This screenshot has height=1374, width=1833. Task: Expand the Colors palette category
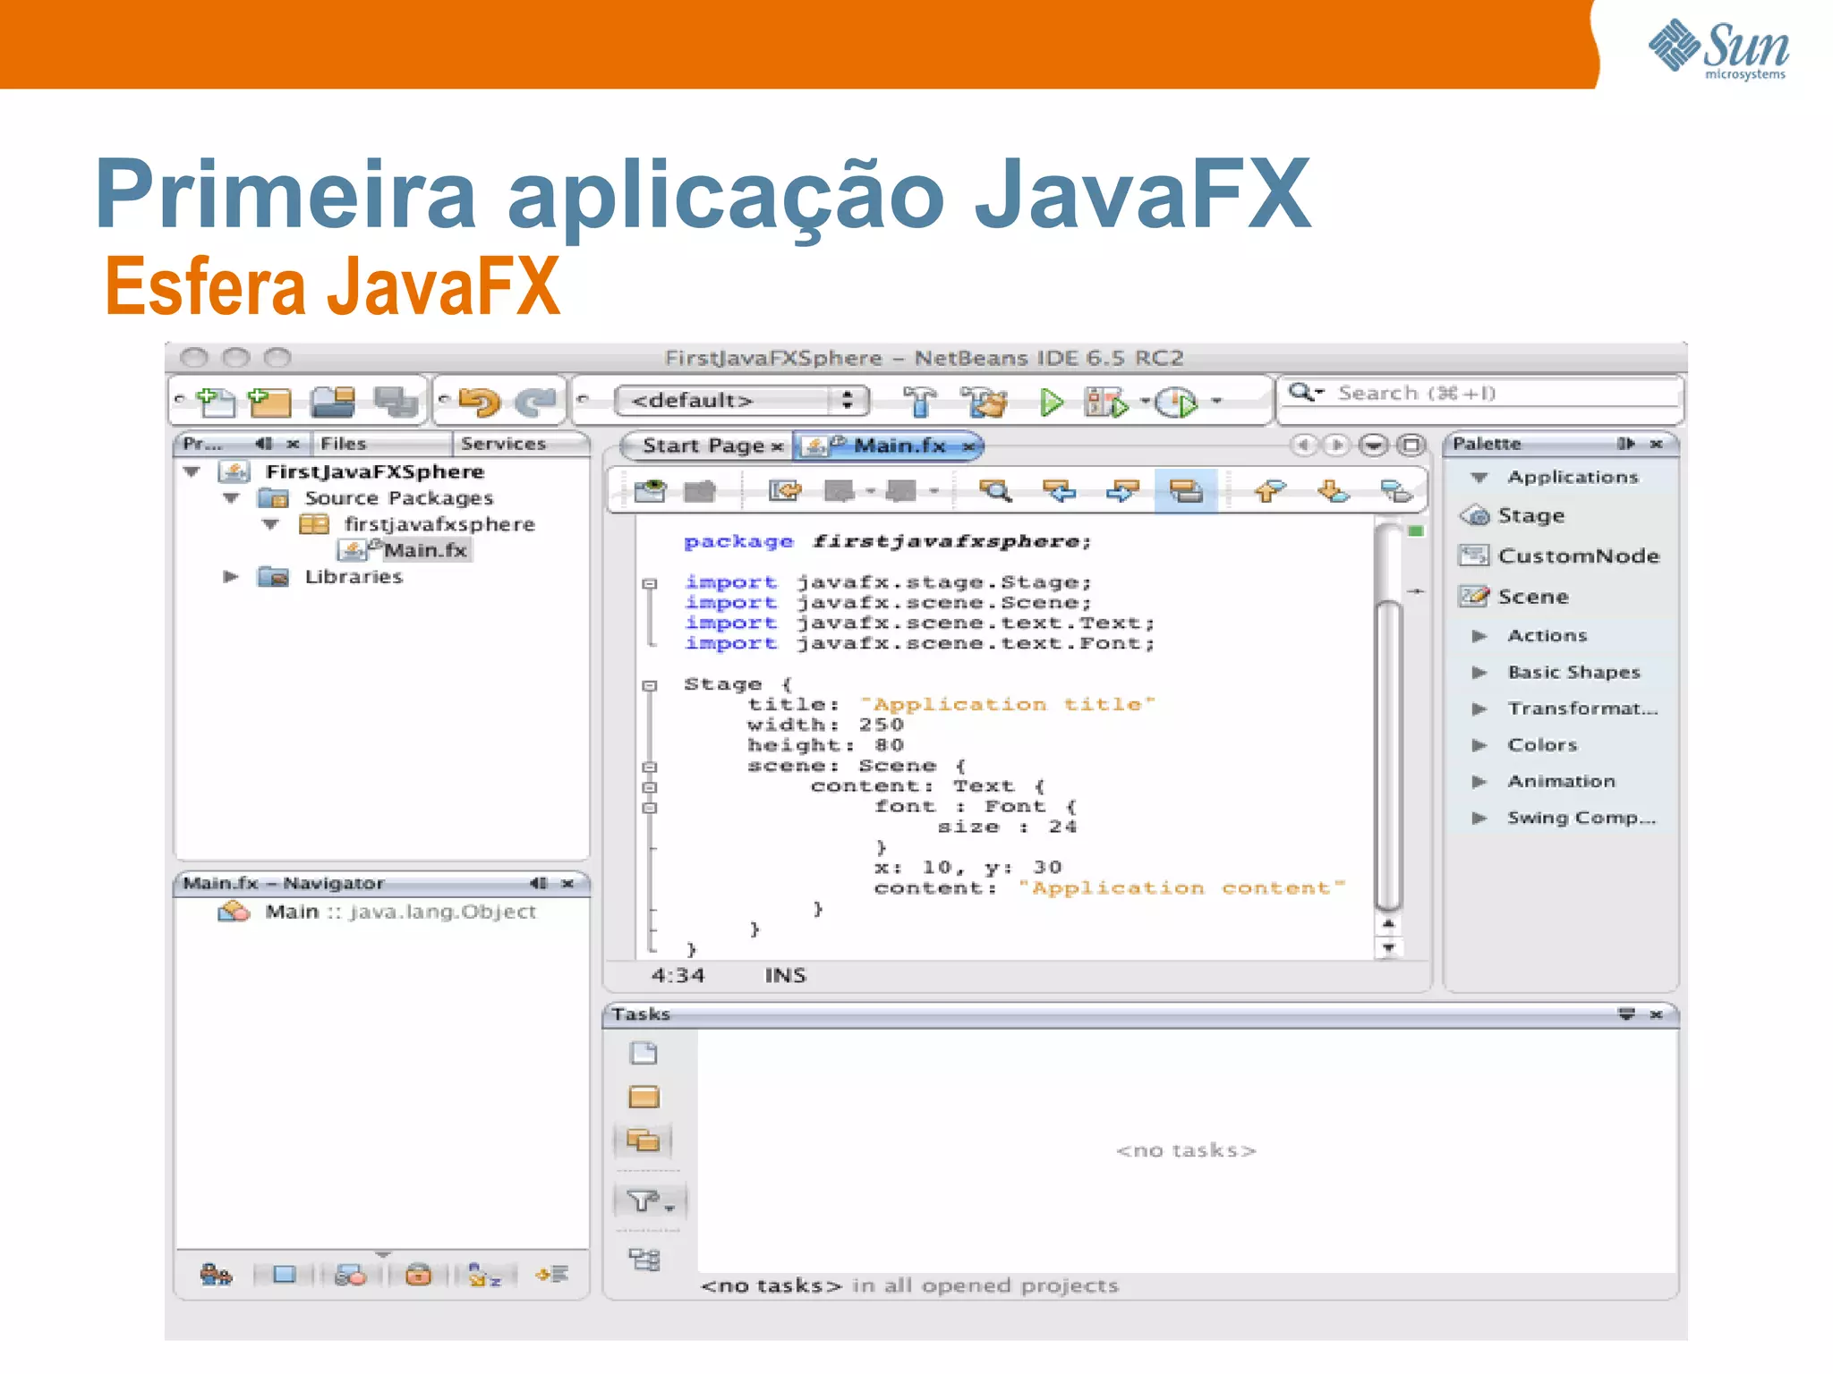point(1479,745)
